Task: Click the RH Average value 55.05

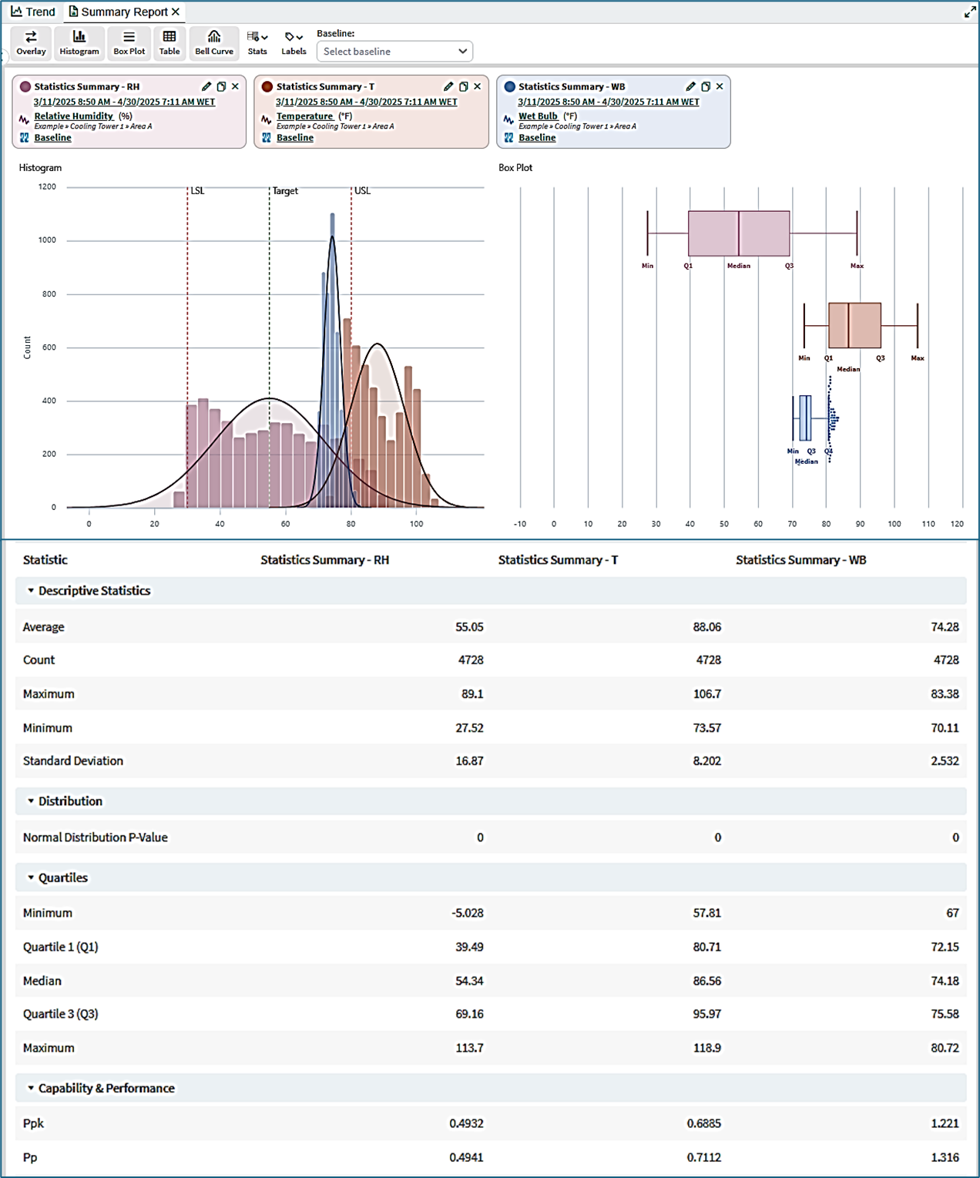Action: 469,627
